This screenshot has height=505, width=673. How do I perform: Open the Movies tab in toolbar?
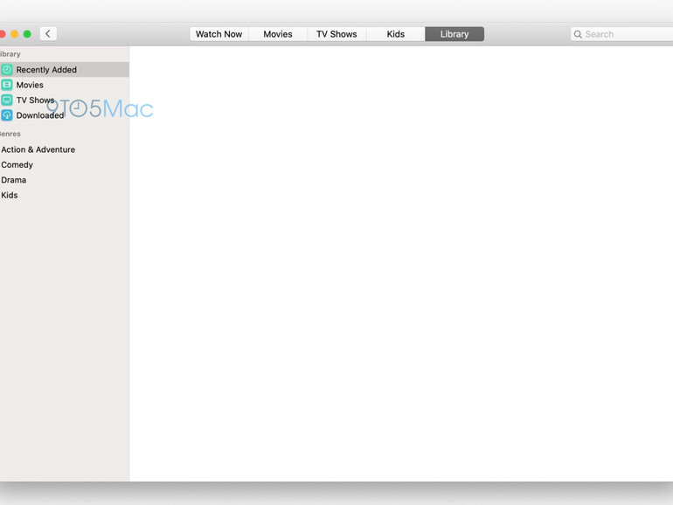tap(278, 34)
